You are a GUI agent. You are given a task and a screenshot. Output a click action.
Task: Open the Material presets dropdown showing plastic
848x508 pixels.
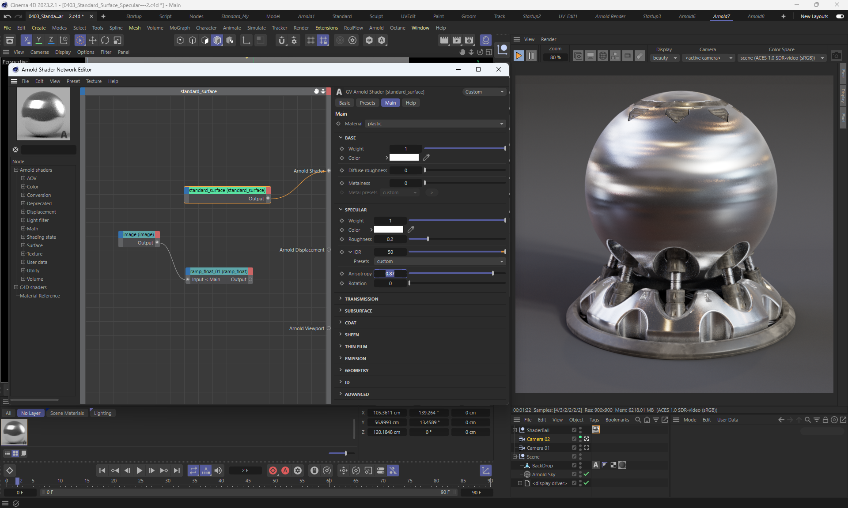[435, 124]
